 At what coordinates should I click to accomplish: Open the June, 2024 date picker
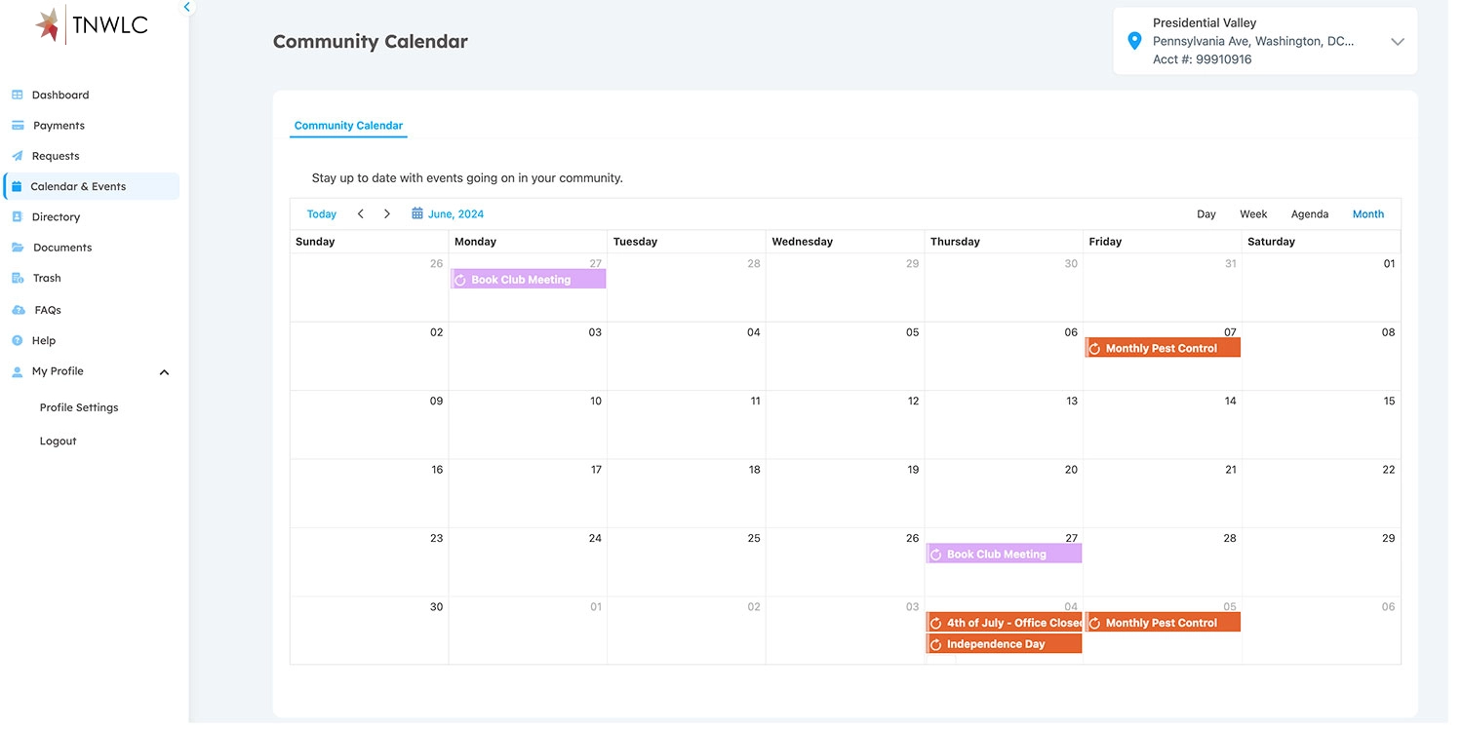(x=448, y=214)
